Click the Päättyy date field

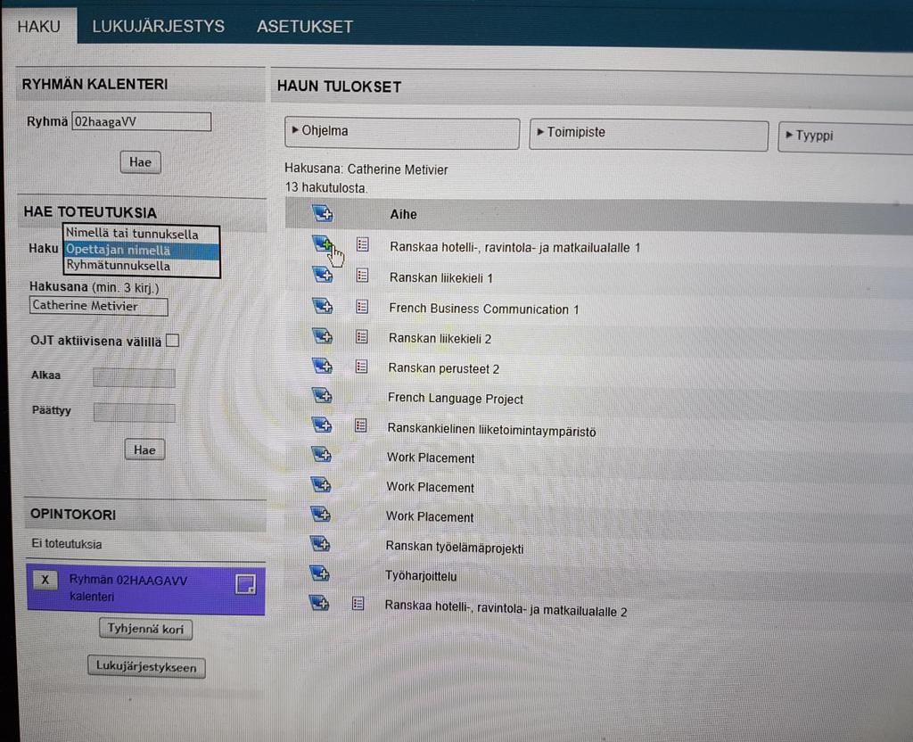pos(135,412)
